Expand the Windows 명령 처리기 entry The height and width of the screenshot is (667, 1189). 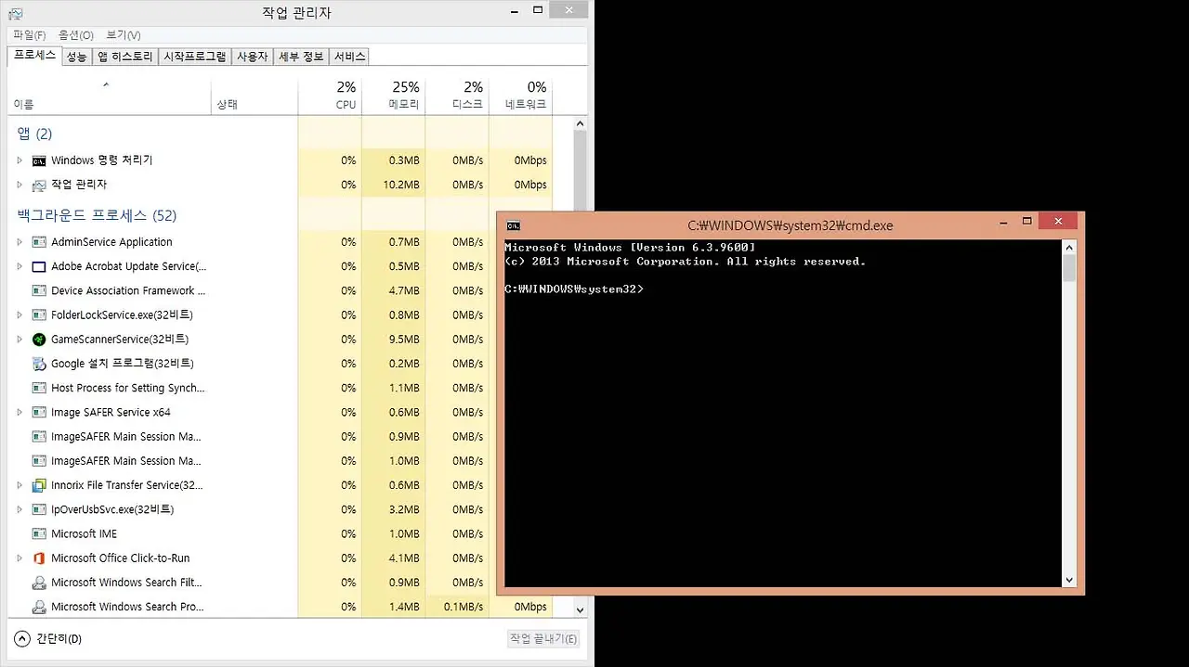[20, 160]
